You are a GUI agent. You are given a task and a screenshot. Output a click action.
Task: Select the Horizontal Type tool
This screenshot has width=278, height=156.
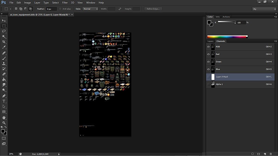(4, 101)
